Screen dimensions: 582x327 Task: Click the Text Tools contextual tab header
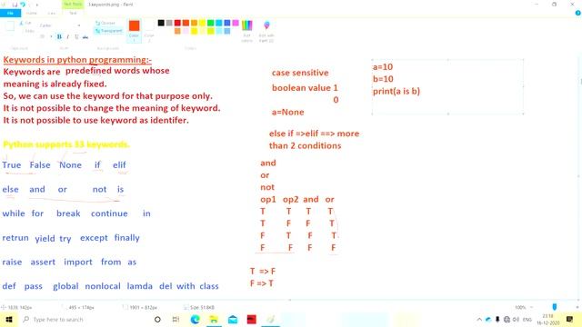click(73, 5)
